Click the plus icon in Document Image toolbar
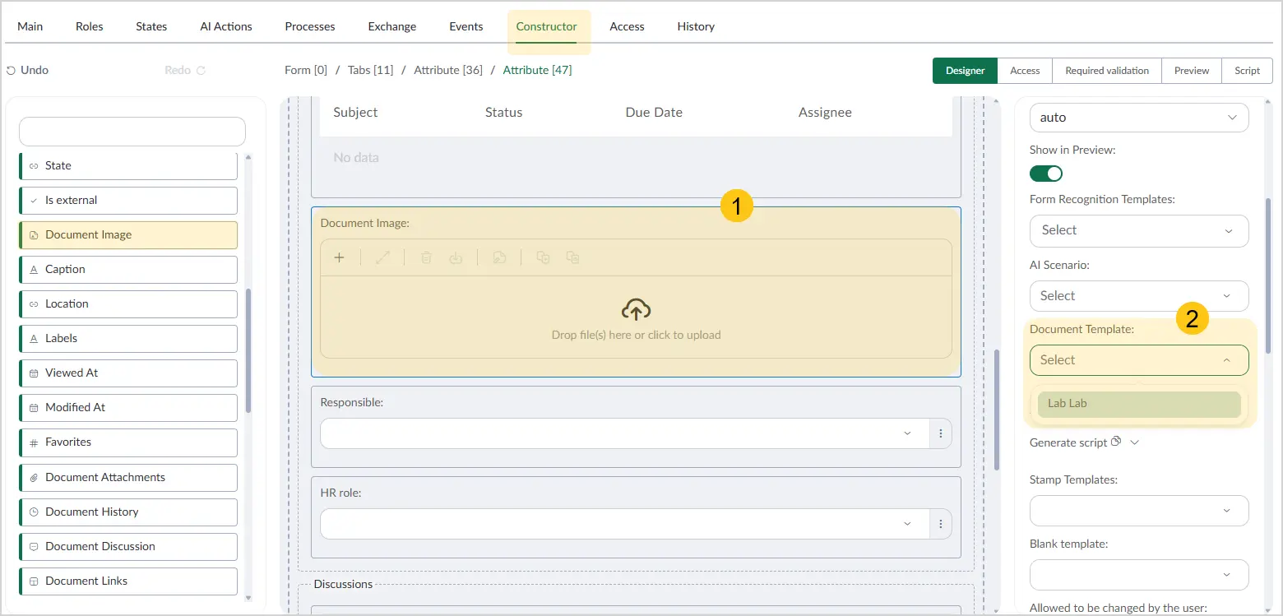The image size is (1283, 616). coord(339,257)
